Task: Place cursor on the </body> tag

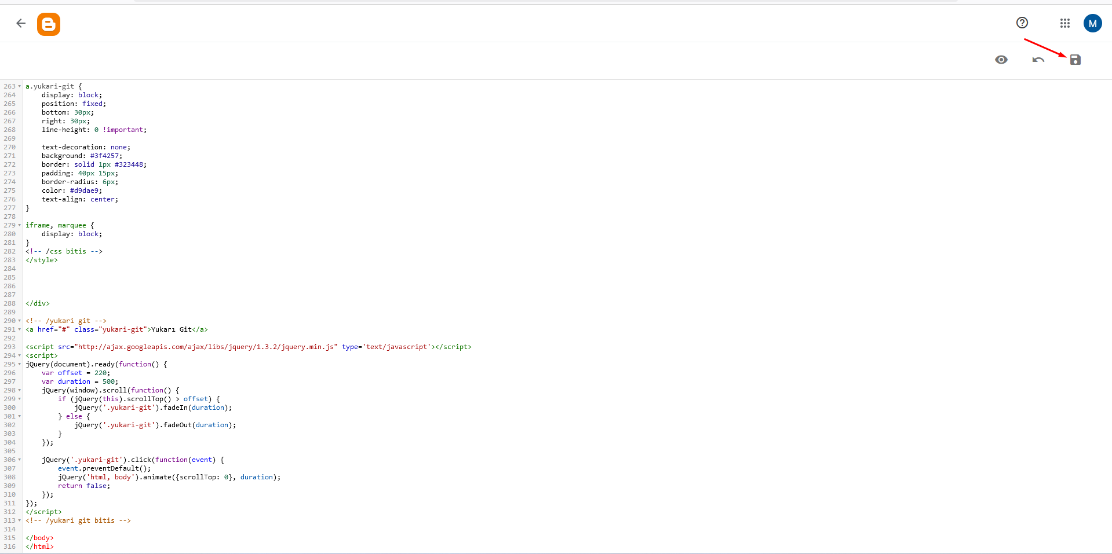Action: 39,537
